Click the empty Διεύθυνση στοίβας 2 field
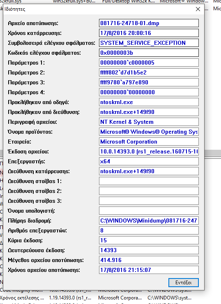The image size is (221, 304). [x=149, y=191]
